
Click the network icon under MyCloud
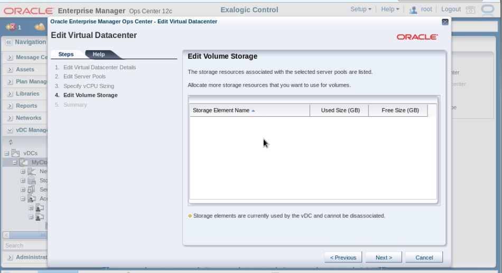[32, 171]
